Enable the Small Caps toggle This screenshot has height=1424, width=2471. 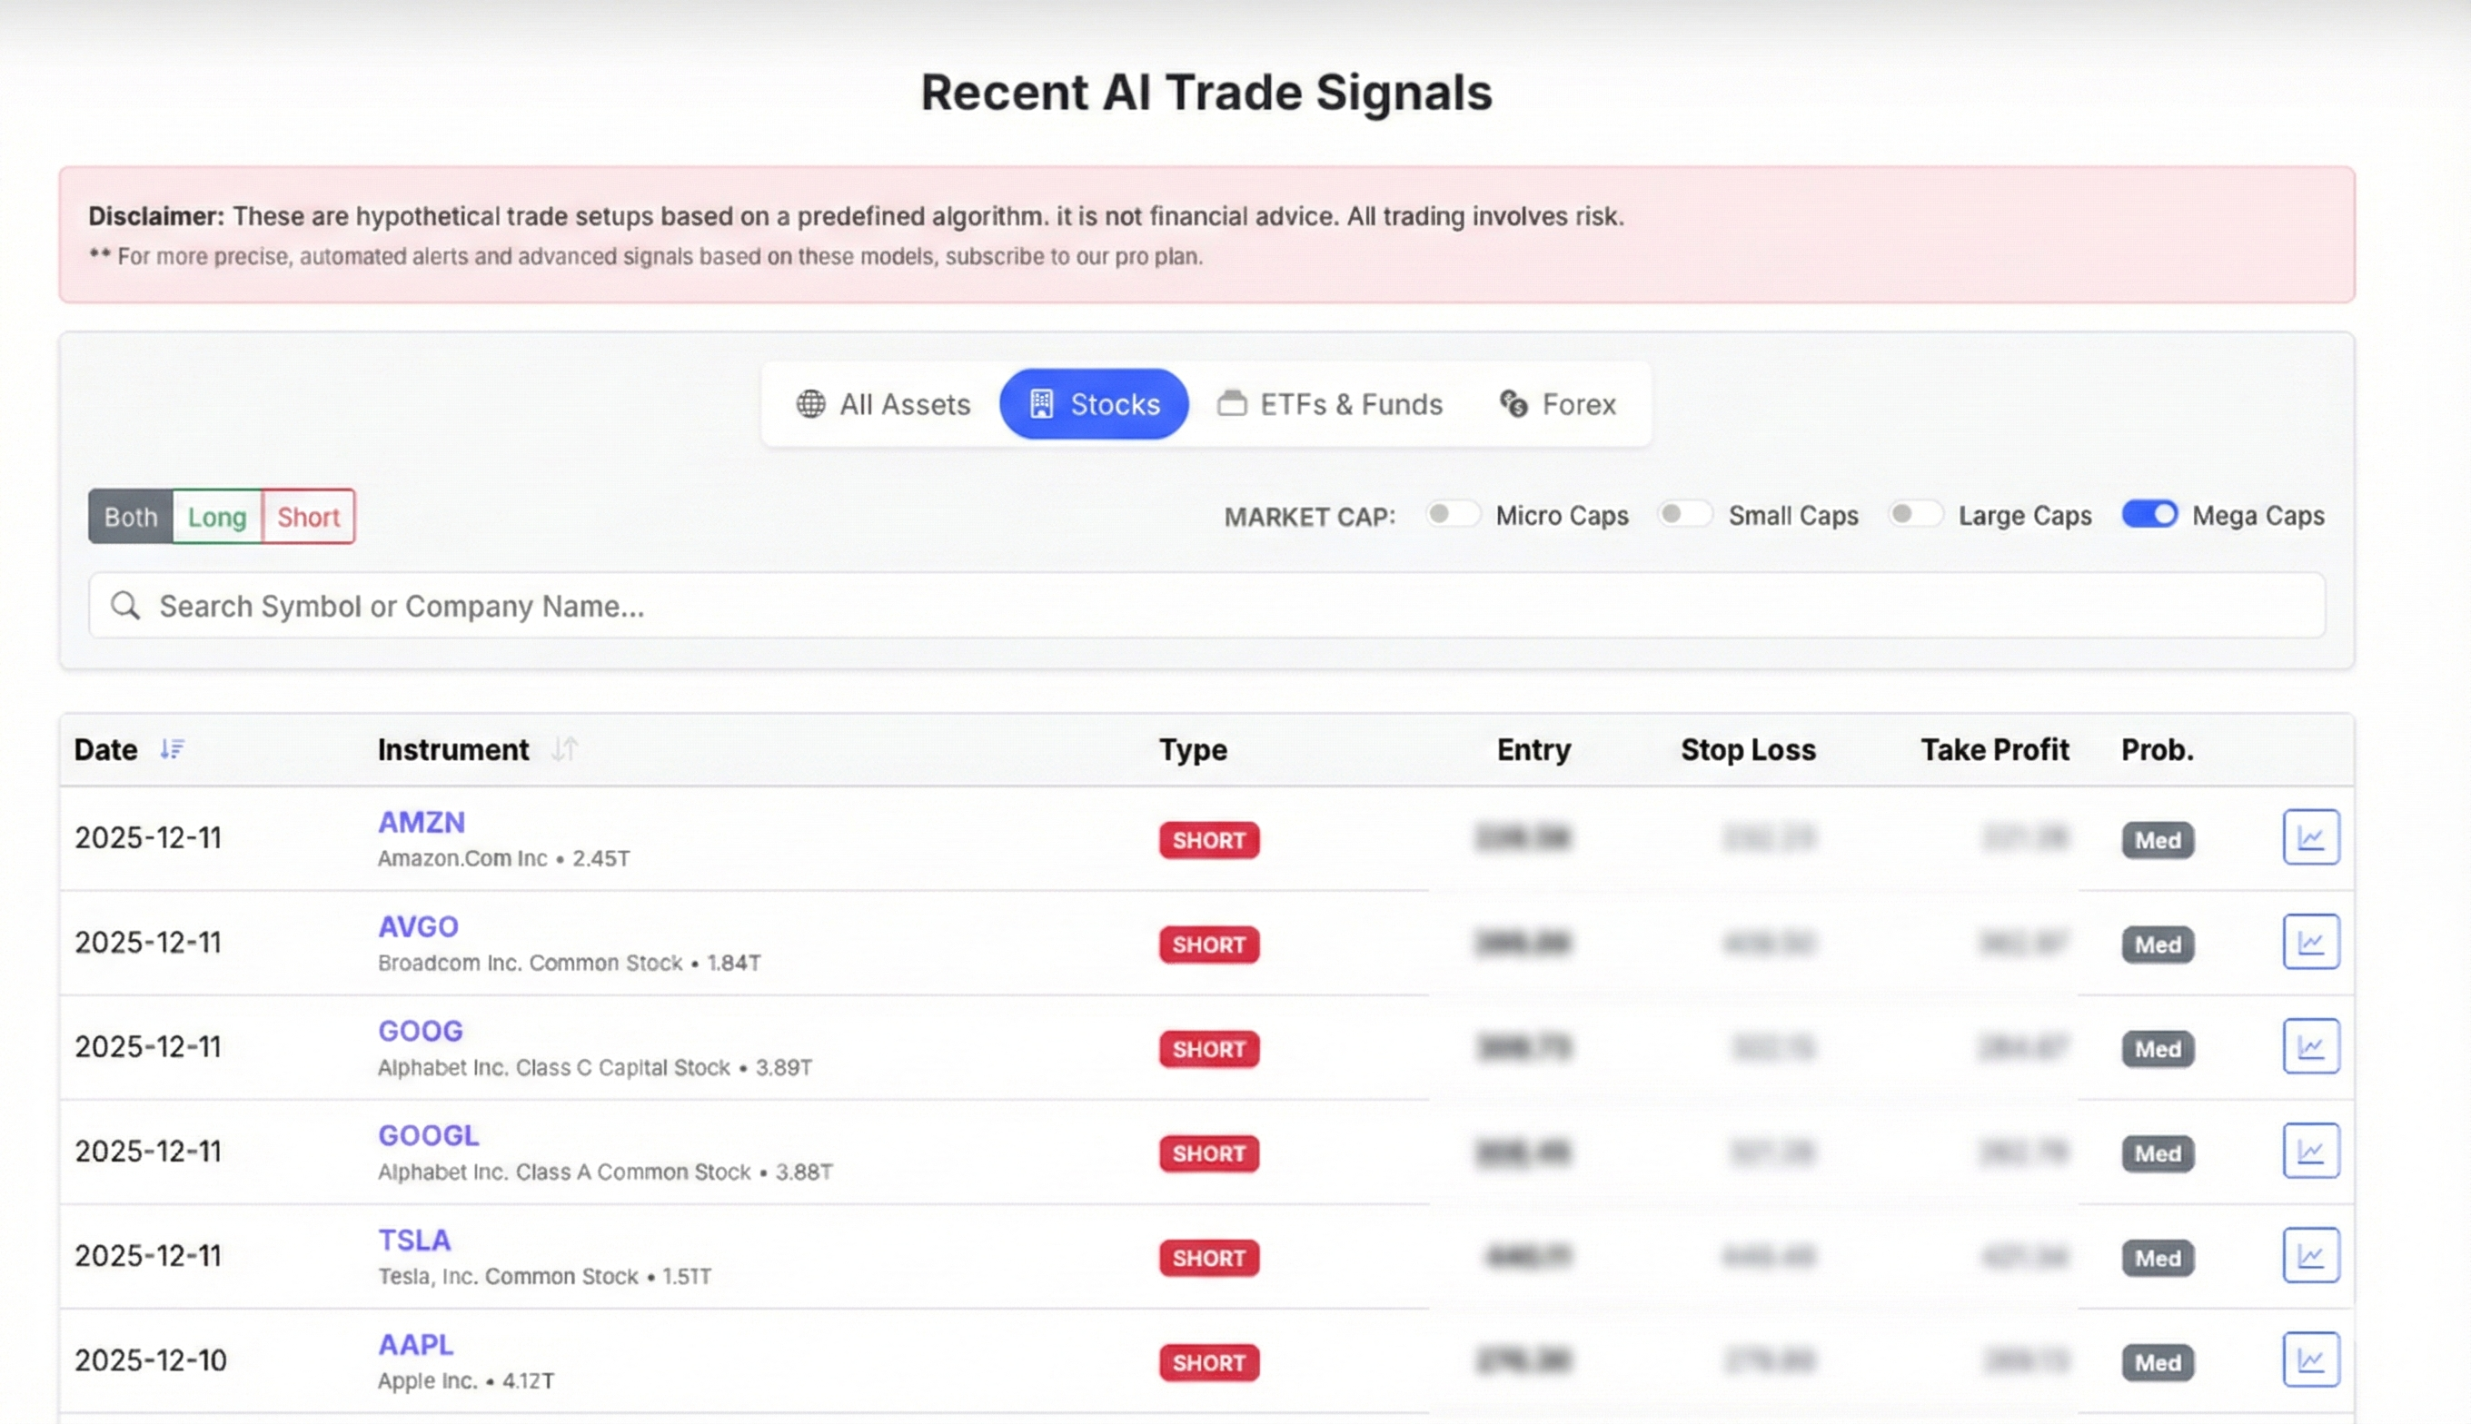1683,514
